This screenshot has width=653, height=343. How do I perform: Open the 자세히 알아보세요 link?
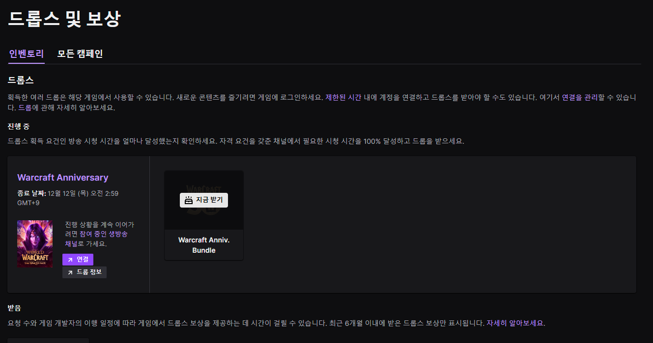(515, 323)
